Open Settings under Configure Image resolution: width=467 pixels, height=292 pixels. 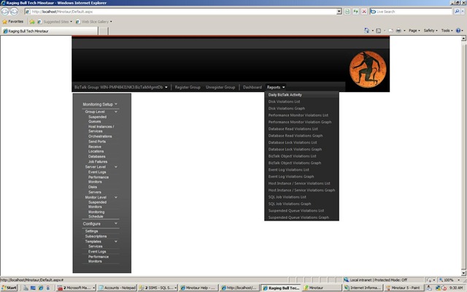pos(91,231)
